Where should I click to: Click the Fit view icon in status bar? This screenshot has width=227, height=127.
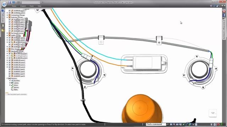pyautogui.click(x=177, y=125)
